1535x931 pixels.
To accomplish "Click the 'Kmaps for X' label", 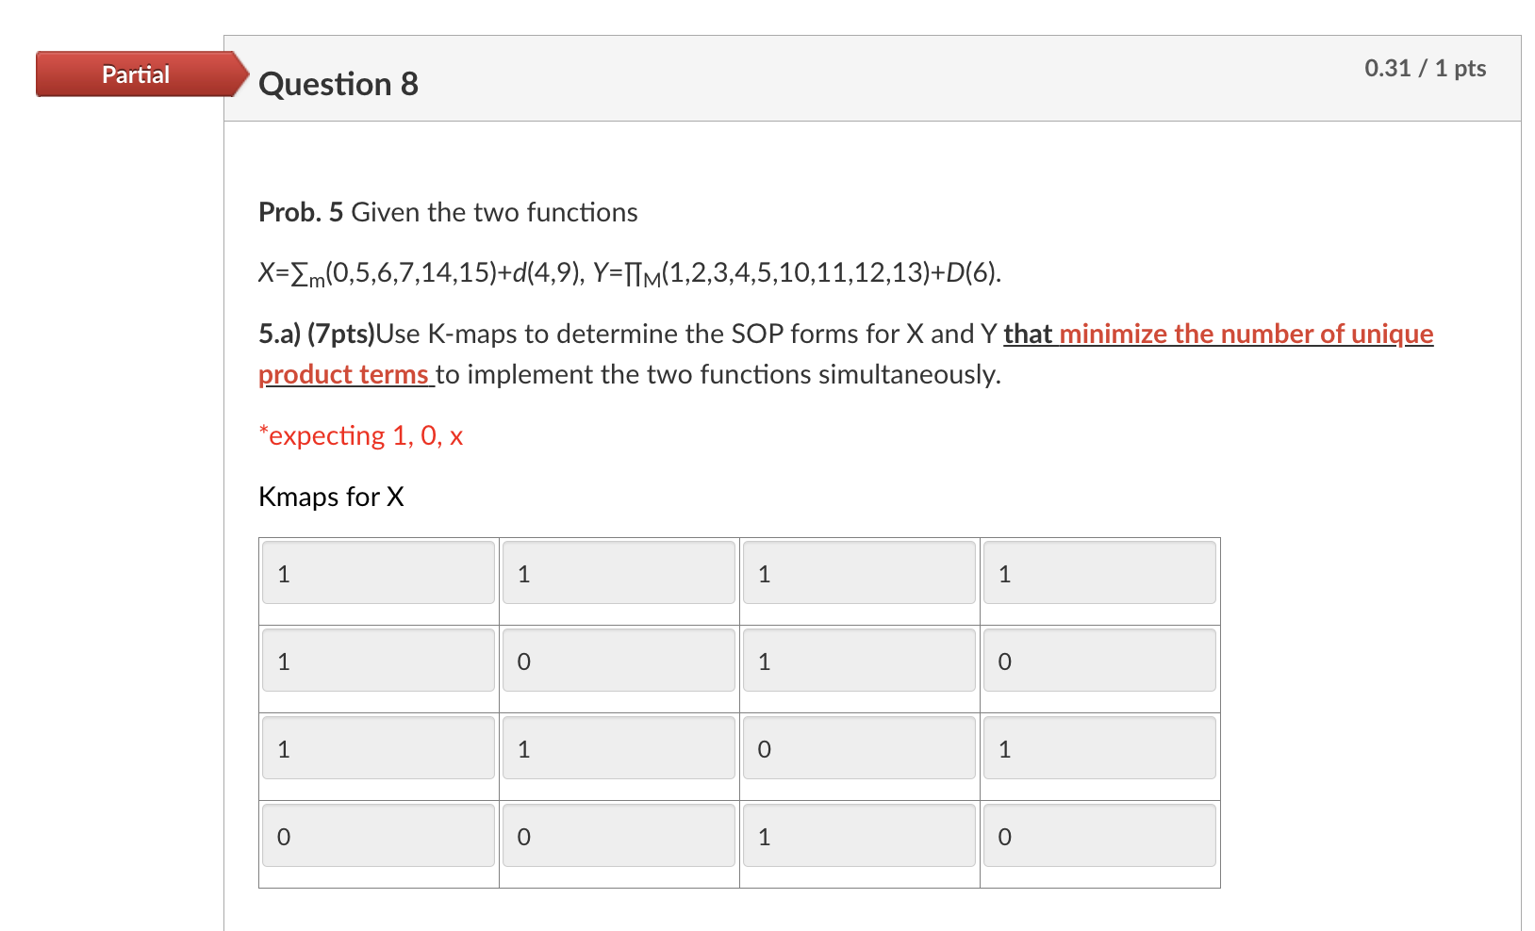I will point(331,497).
